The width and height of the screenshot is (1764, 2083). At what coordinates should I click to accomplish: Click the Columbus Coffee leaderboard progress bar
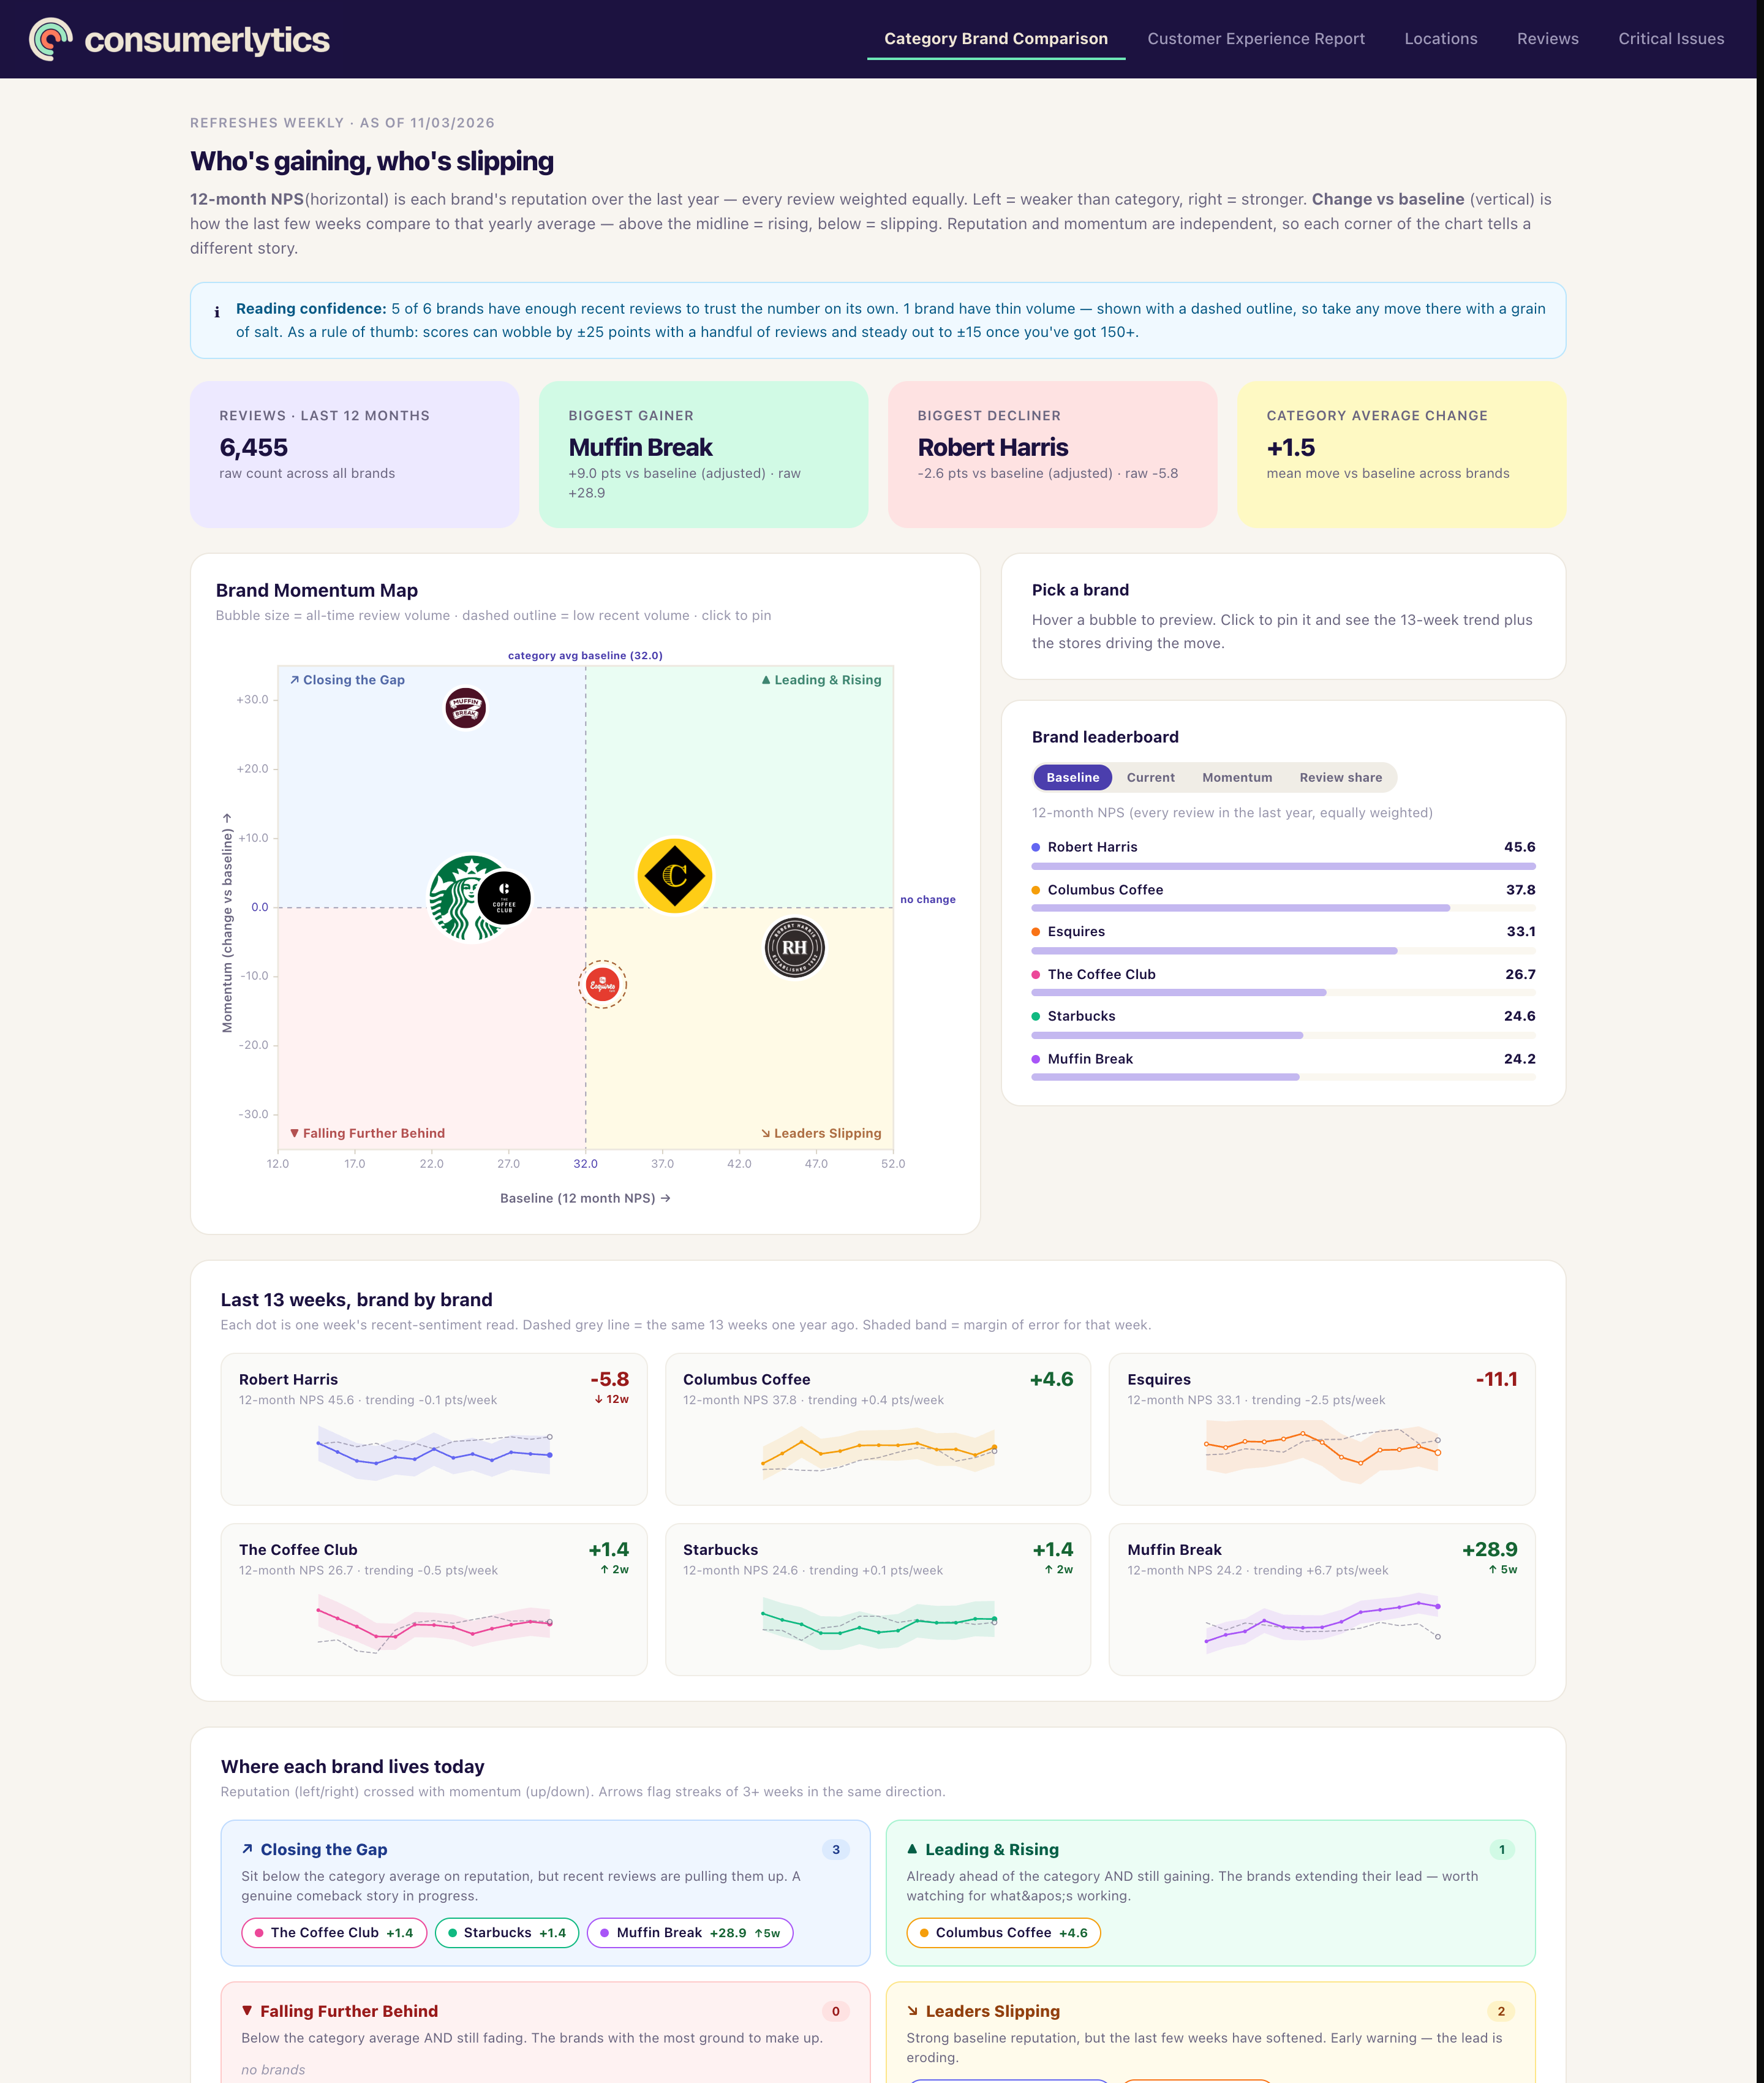(1283, 908)
